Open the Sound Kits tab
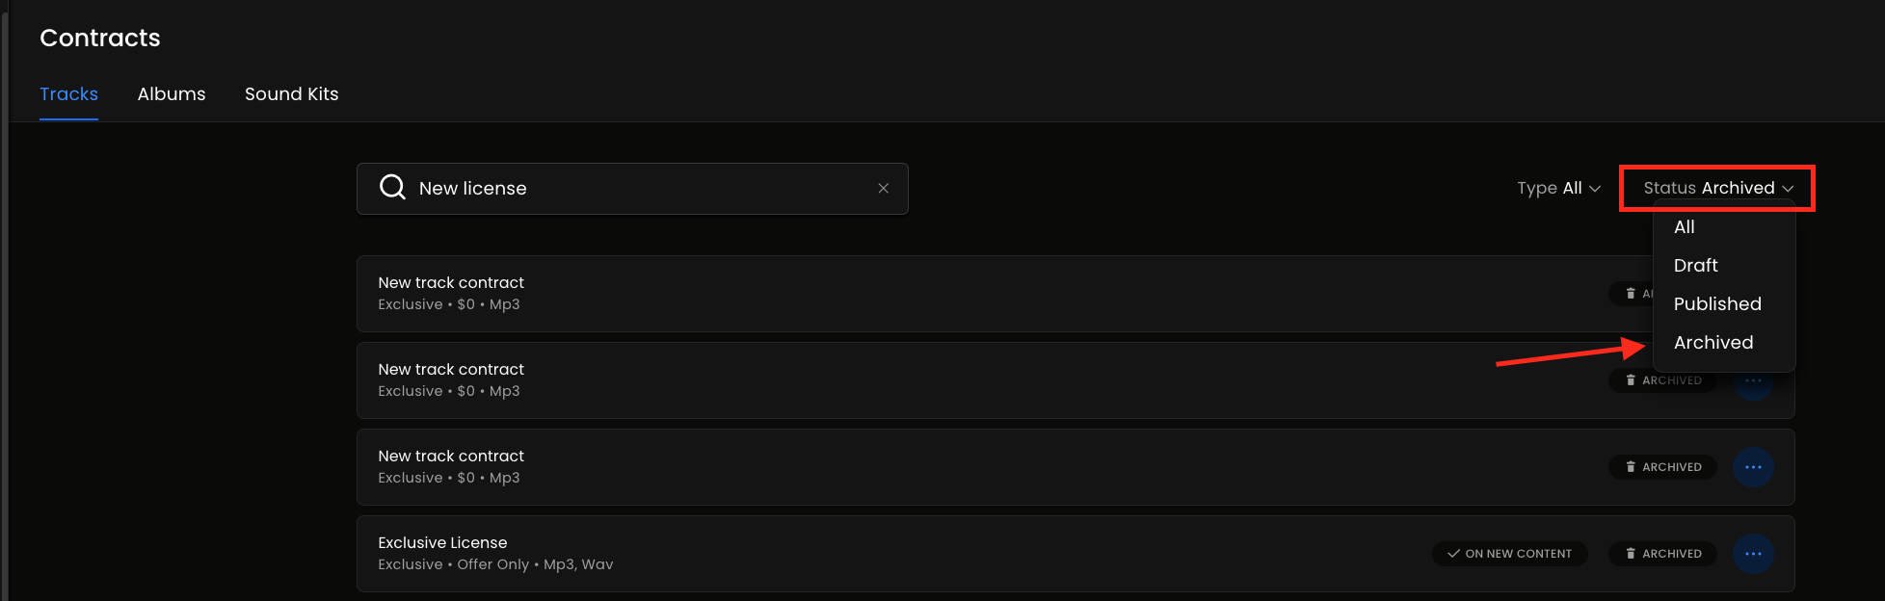Screen dimensions: 1885x601 [x=291, y=94]
